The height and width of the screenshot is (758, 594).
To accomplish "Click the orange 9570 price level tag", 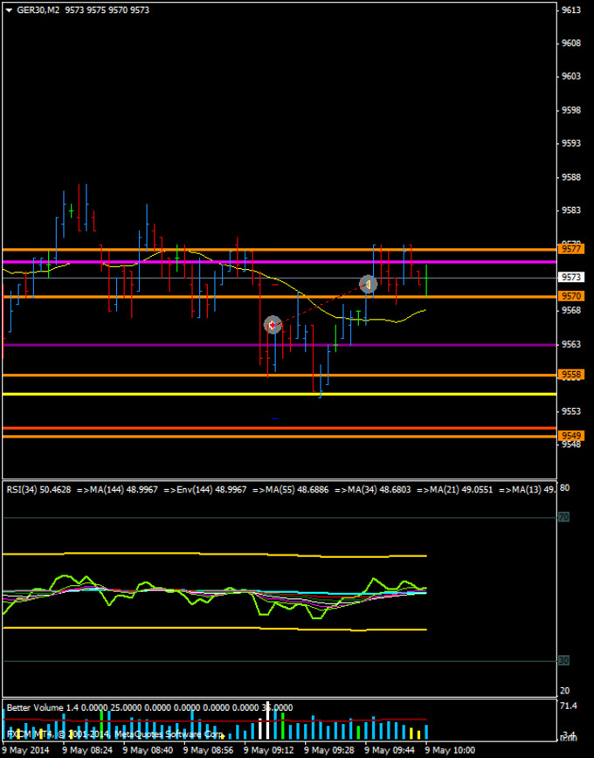I will 571,297.
